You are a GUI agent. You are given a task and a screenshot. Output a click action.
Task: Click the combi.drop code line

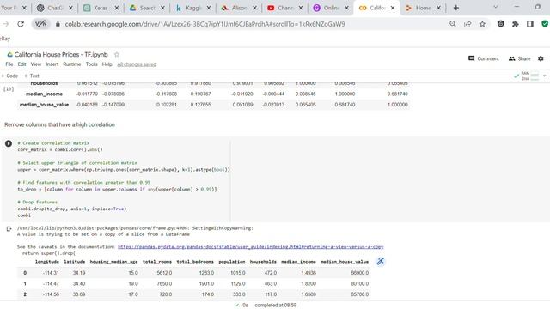(72, 209)
